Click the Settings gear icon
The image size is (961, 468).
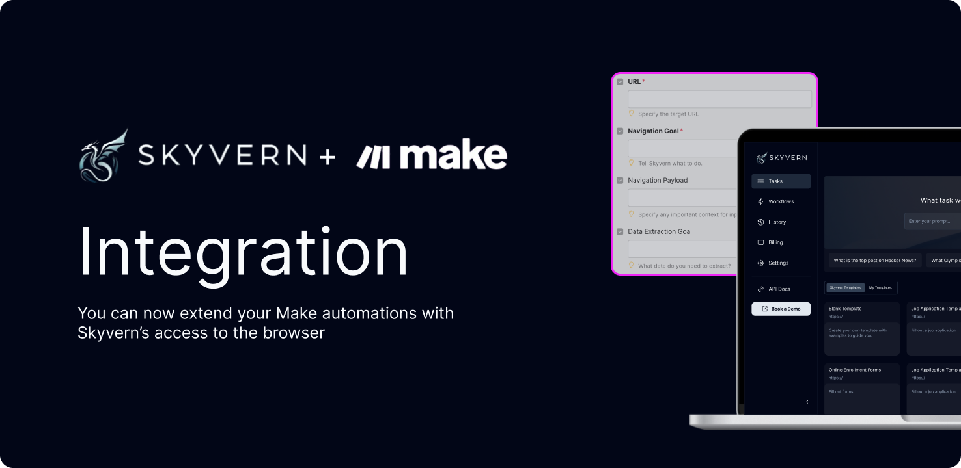point(760,263)
